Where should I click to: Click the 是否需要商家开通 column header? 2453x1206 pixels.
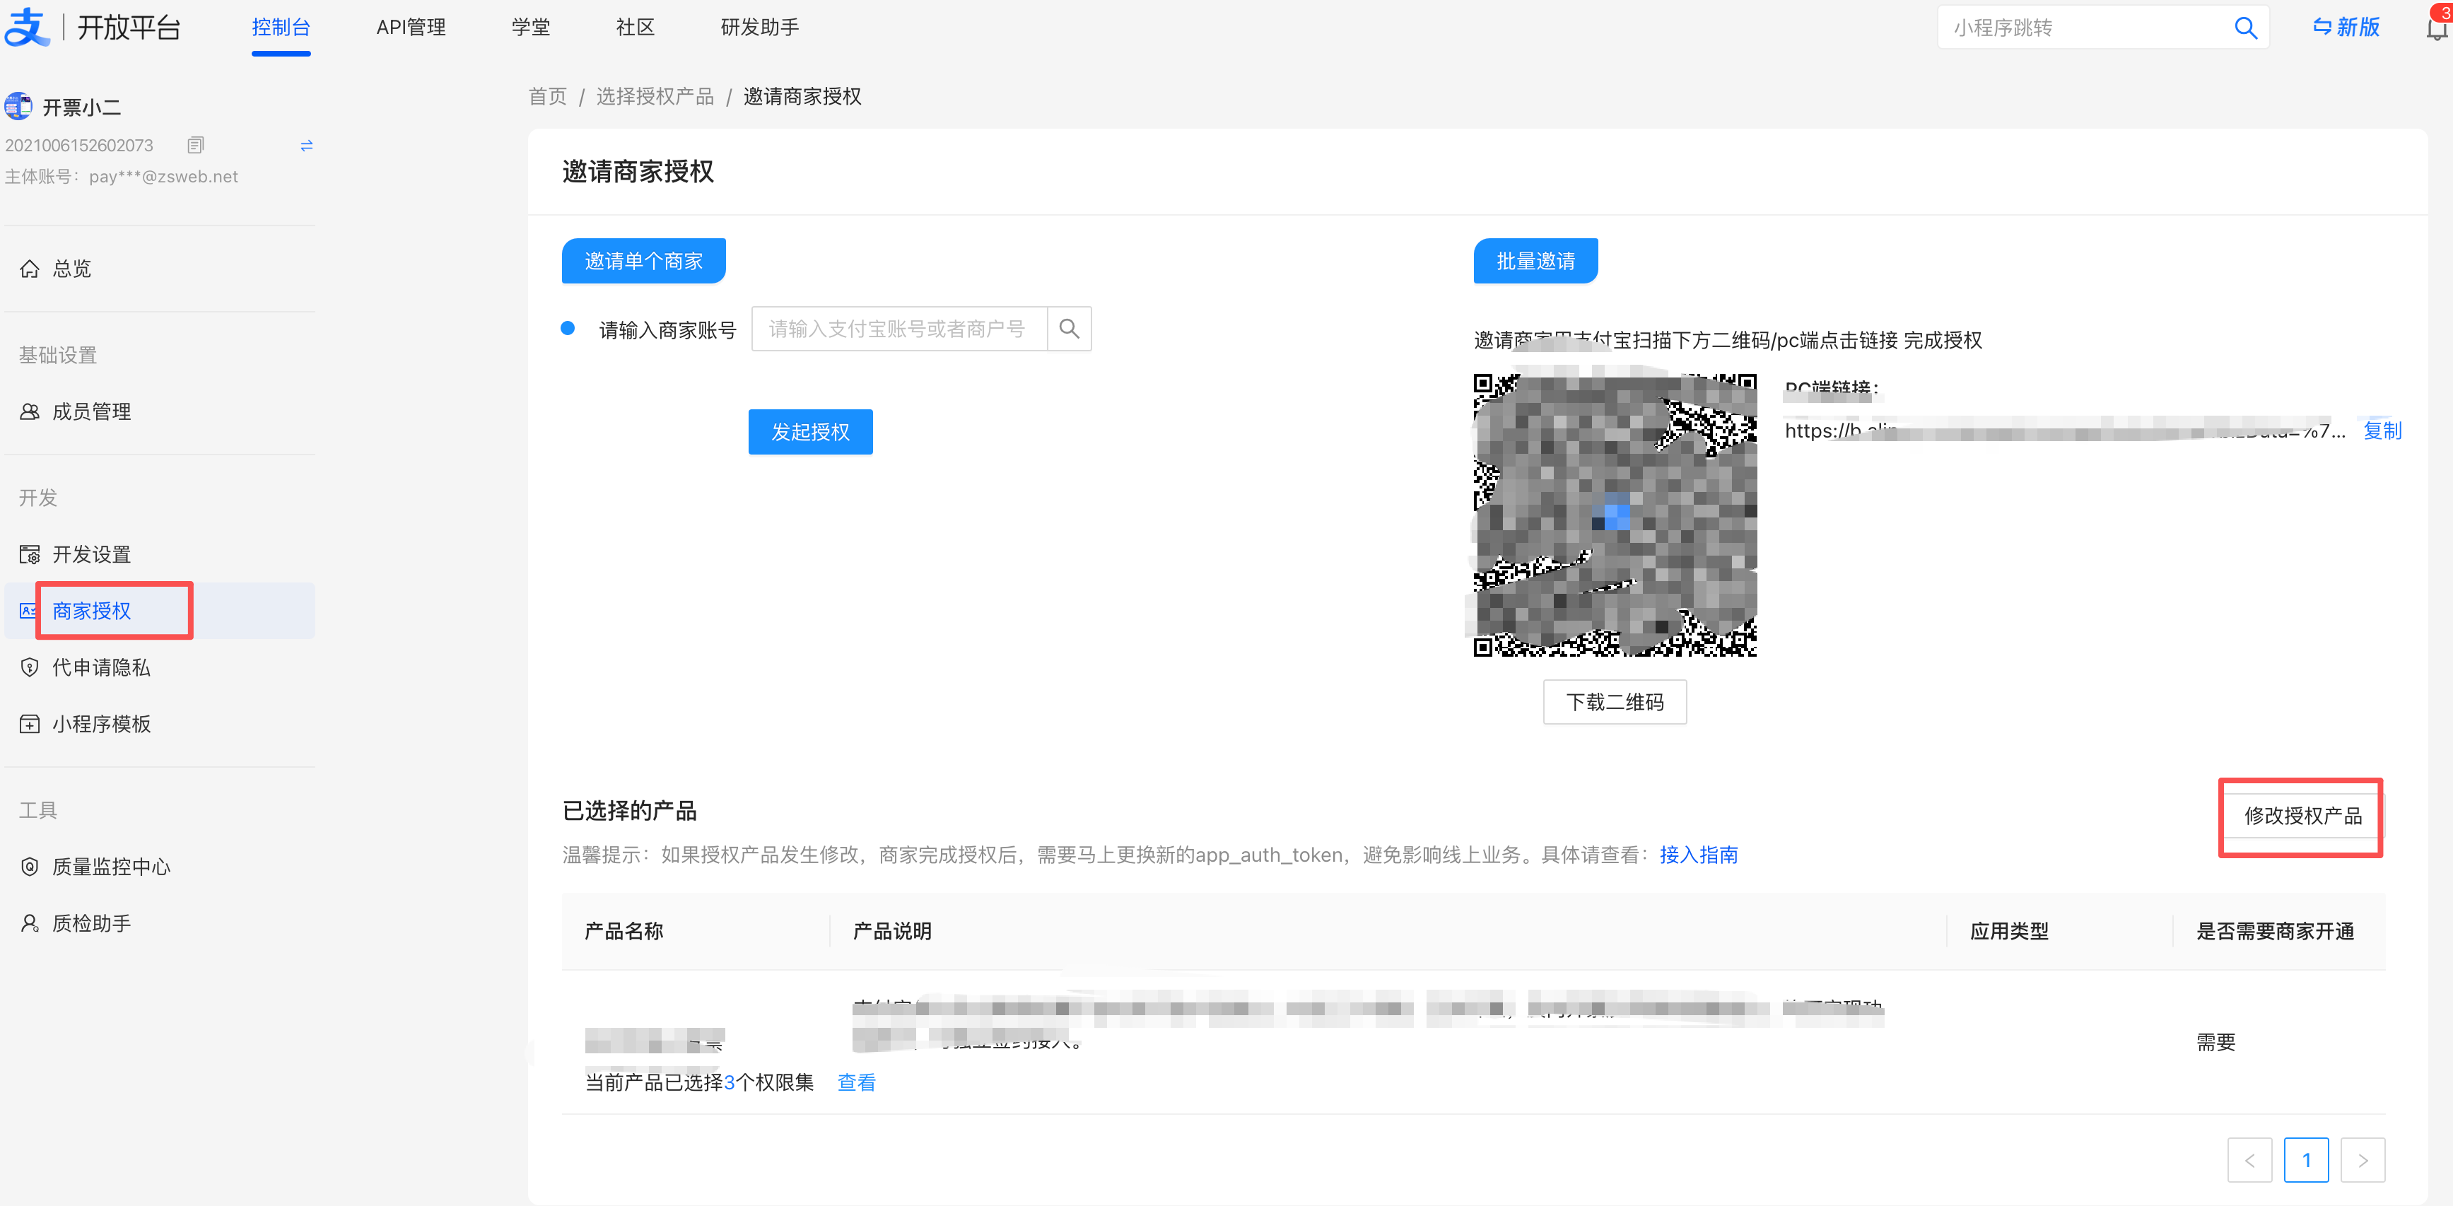pyautogui.click(x=2275, y=931)
